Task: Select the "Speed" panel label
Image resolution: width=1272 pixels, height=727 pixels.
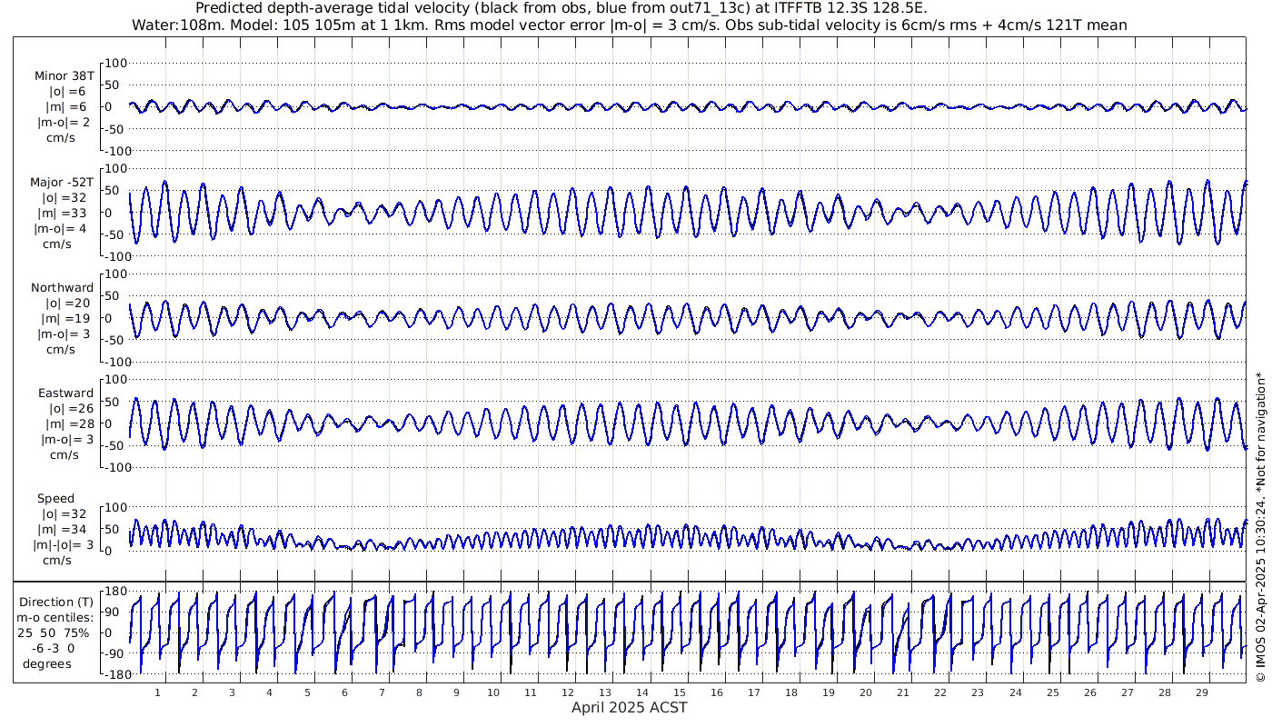Action: tap(56, 499)
